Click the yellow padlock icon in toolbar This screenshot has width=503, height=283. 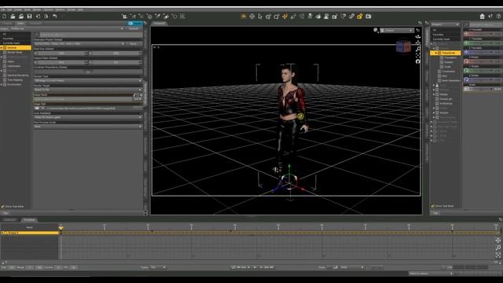click(360, 16)
